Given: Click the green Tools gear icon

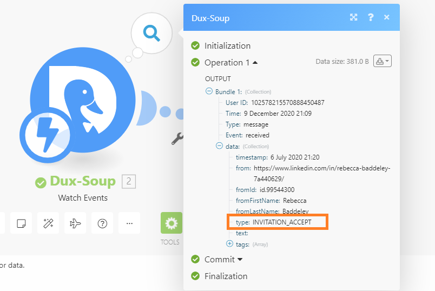Looking at the screenshot, I should [172, 223].
